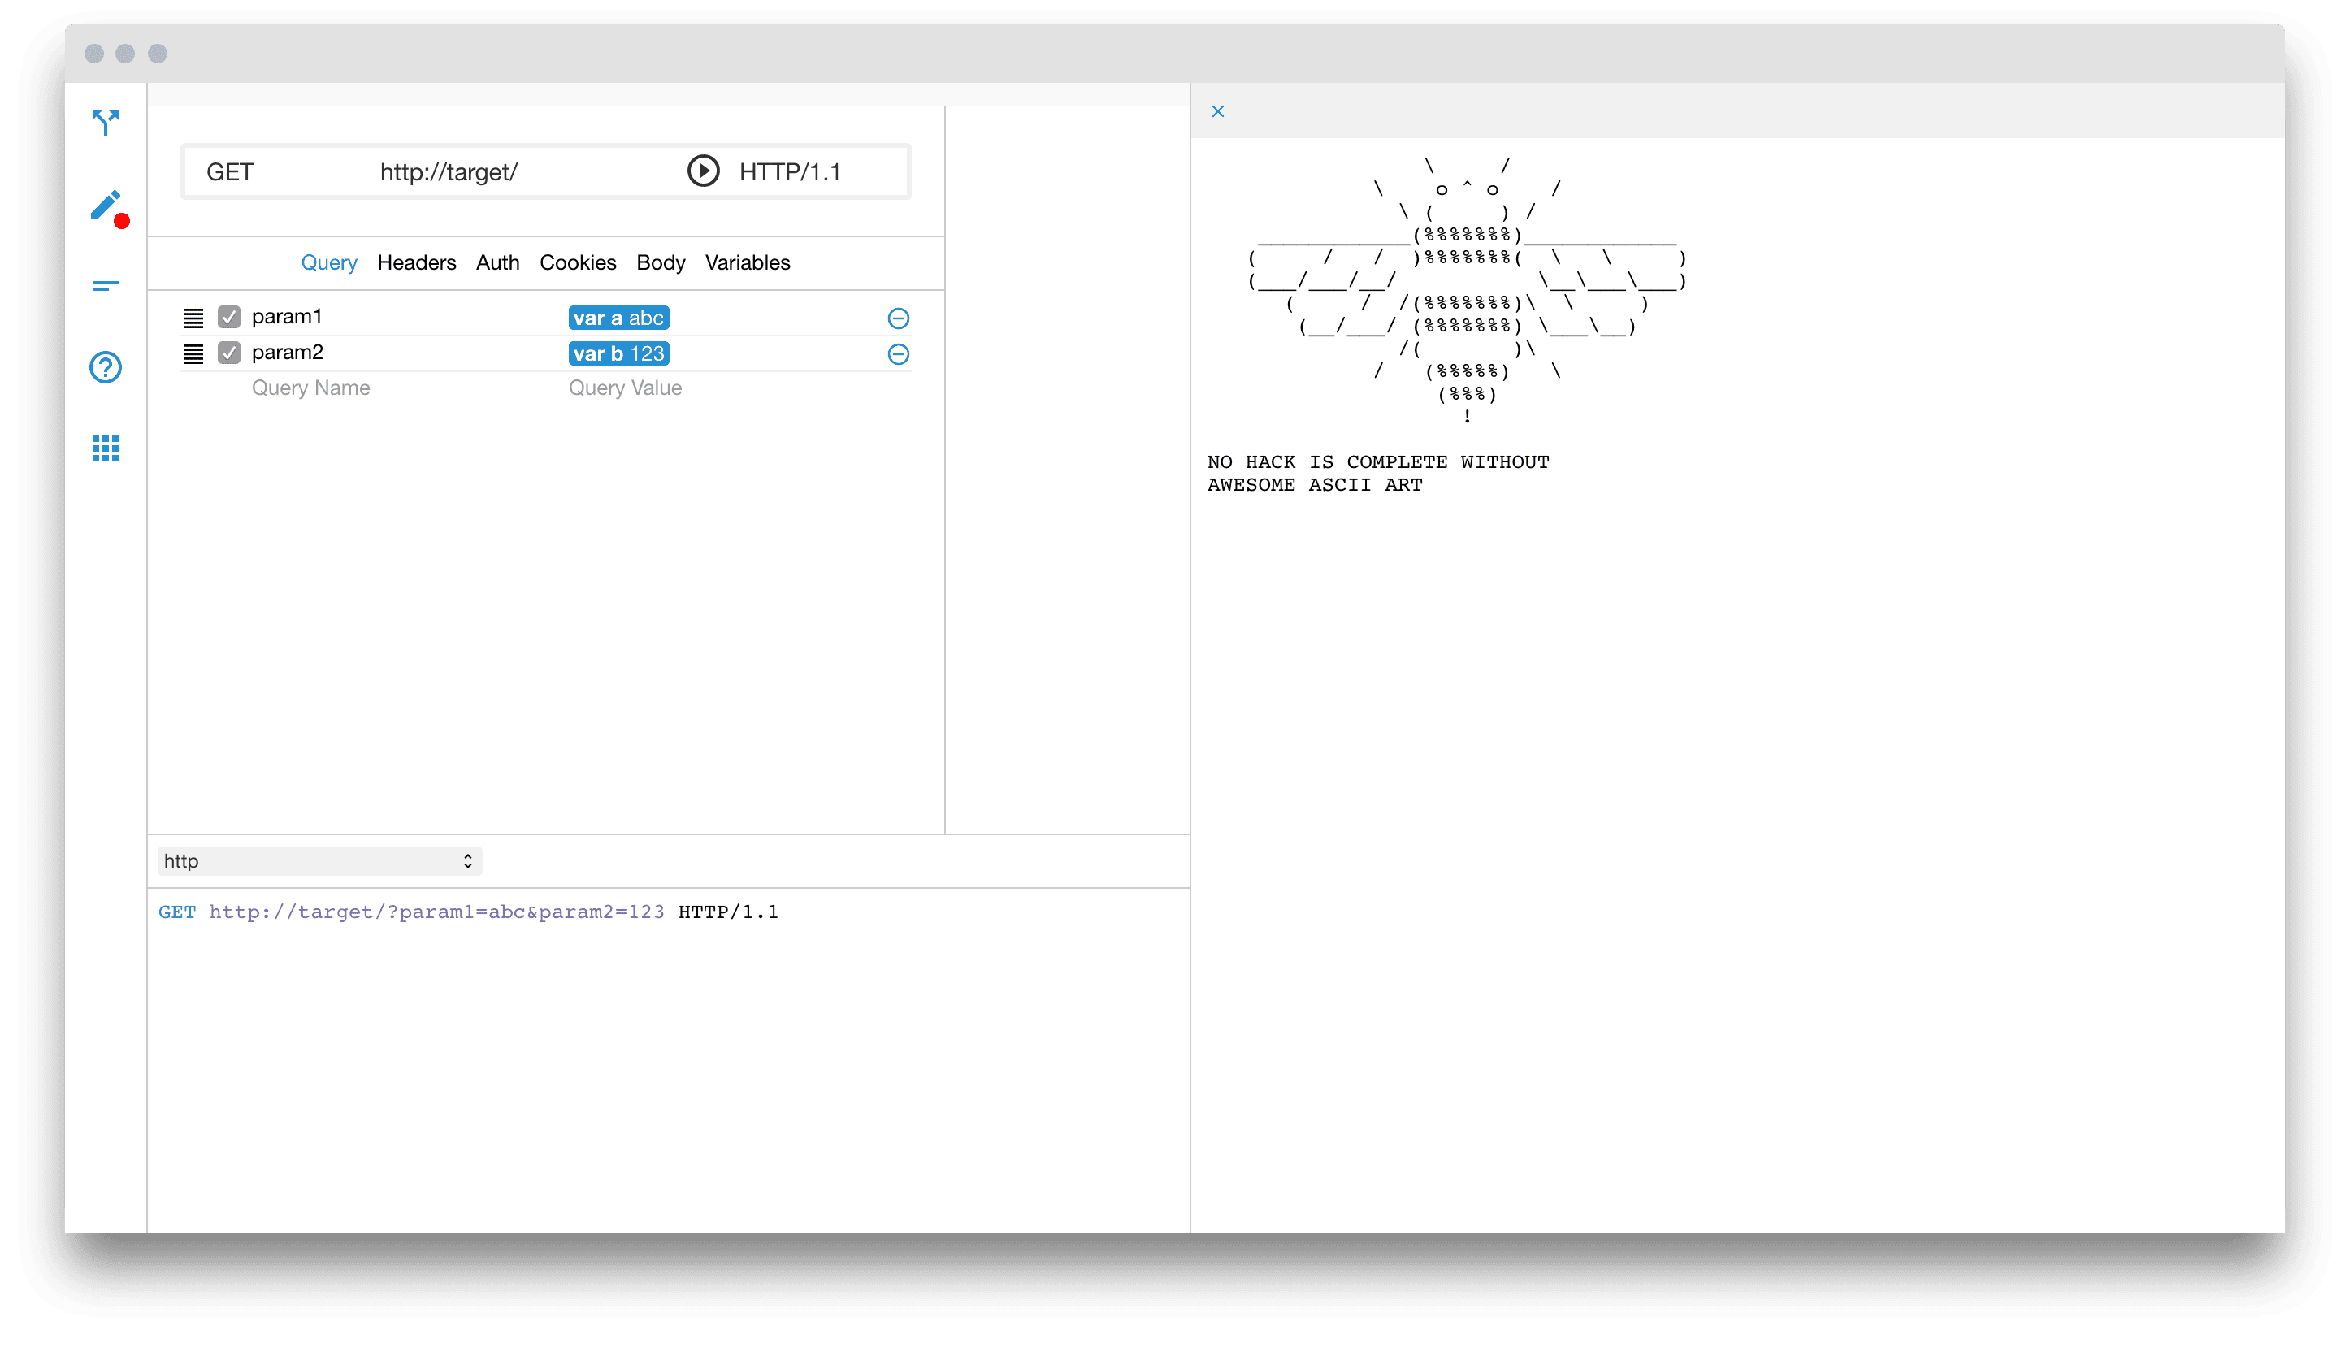This screenshot has width=2350, height=1347.
Task: Switch to the Headers tab
Action: [416, 262]
